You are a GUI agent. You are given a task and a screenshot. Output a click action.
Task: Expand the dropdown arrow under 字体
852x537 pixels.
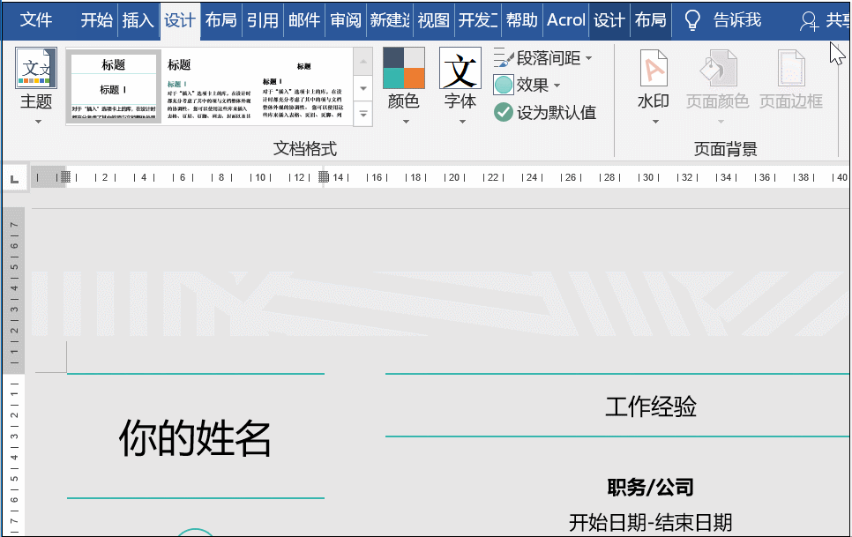coord(462,122)
